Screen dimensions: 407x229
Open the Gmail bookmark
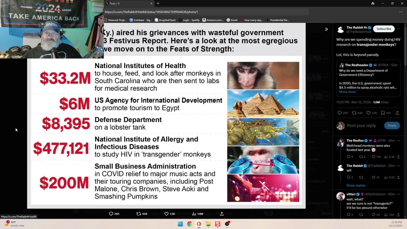tap(232, 20)
